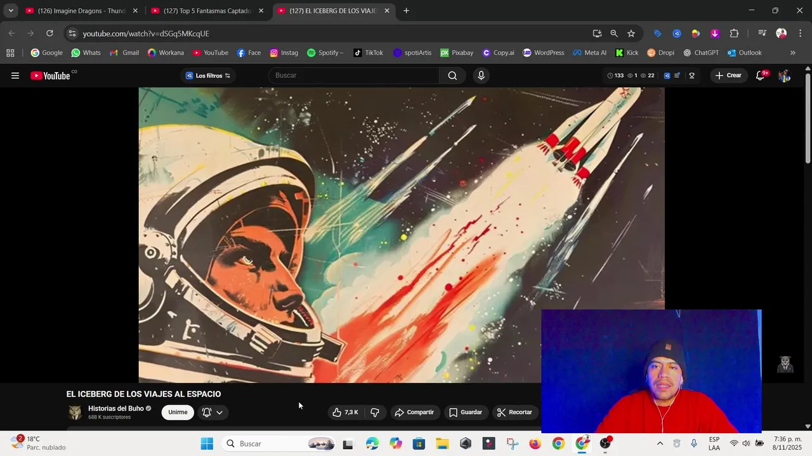The height and width of the screenshot is (456, 812).
Task: Open Chrome three-dot menu
Action: tap(800, 34)
